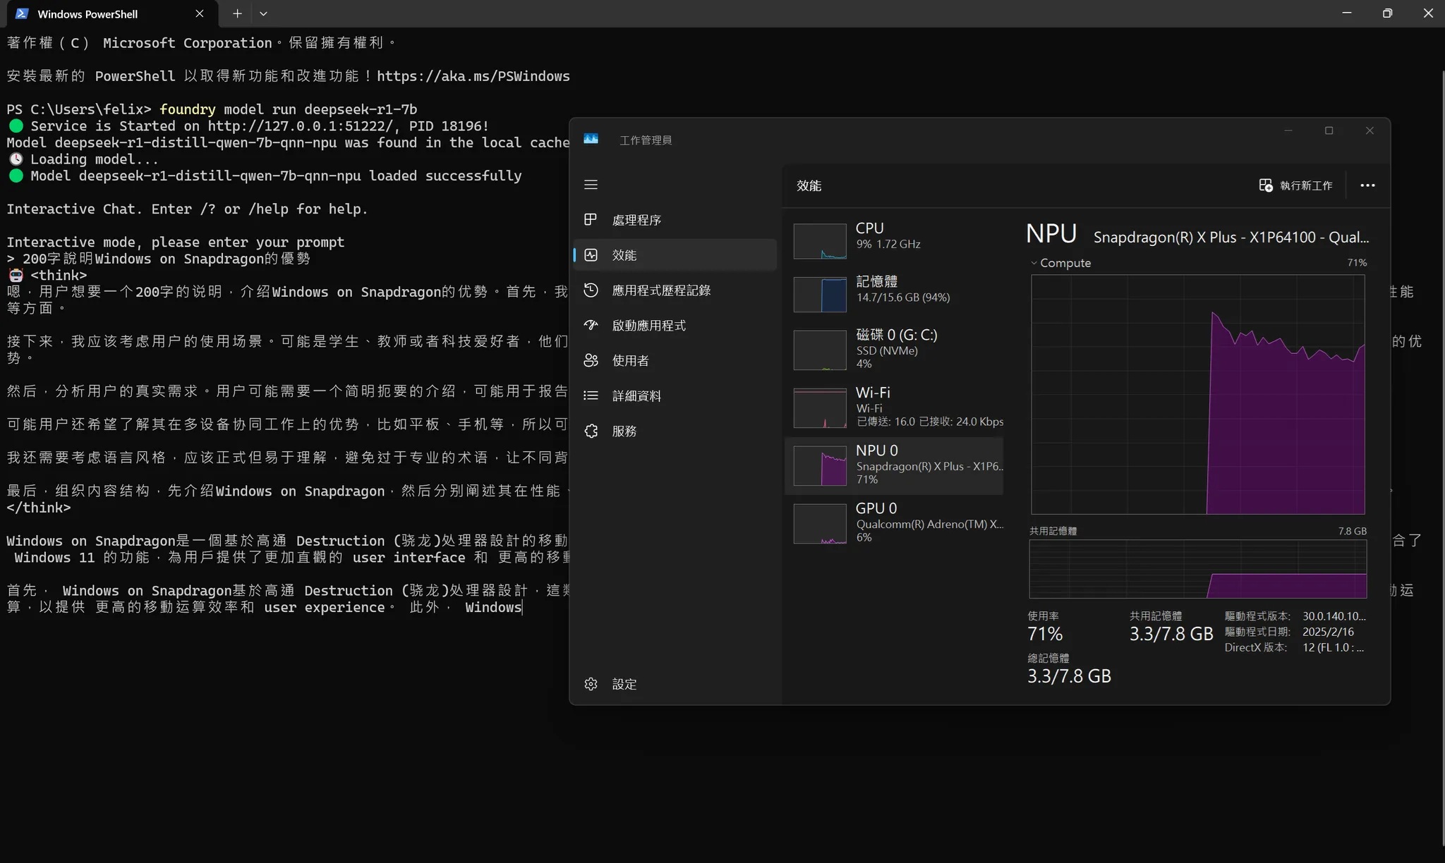Add a new terminal tab with plus button
The height and width of the screenshot is (863, 1445).
pos(237,13)
